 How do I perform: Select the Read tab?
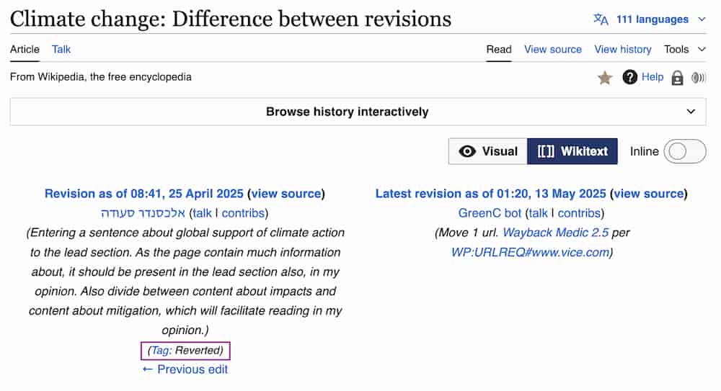coord(499,49)
